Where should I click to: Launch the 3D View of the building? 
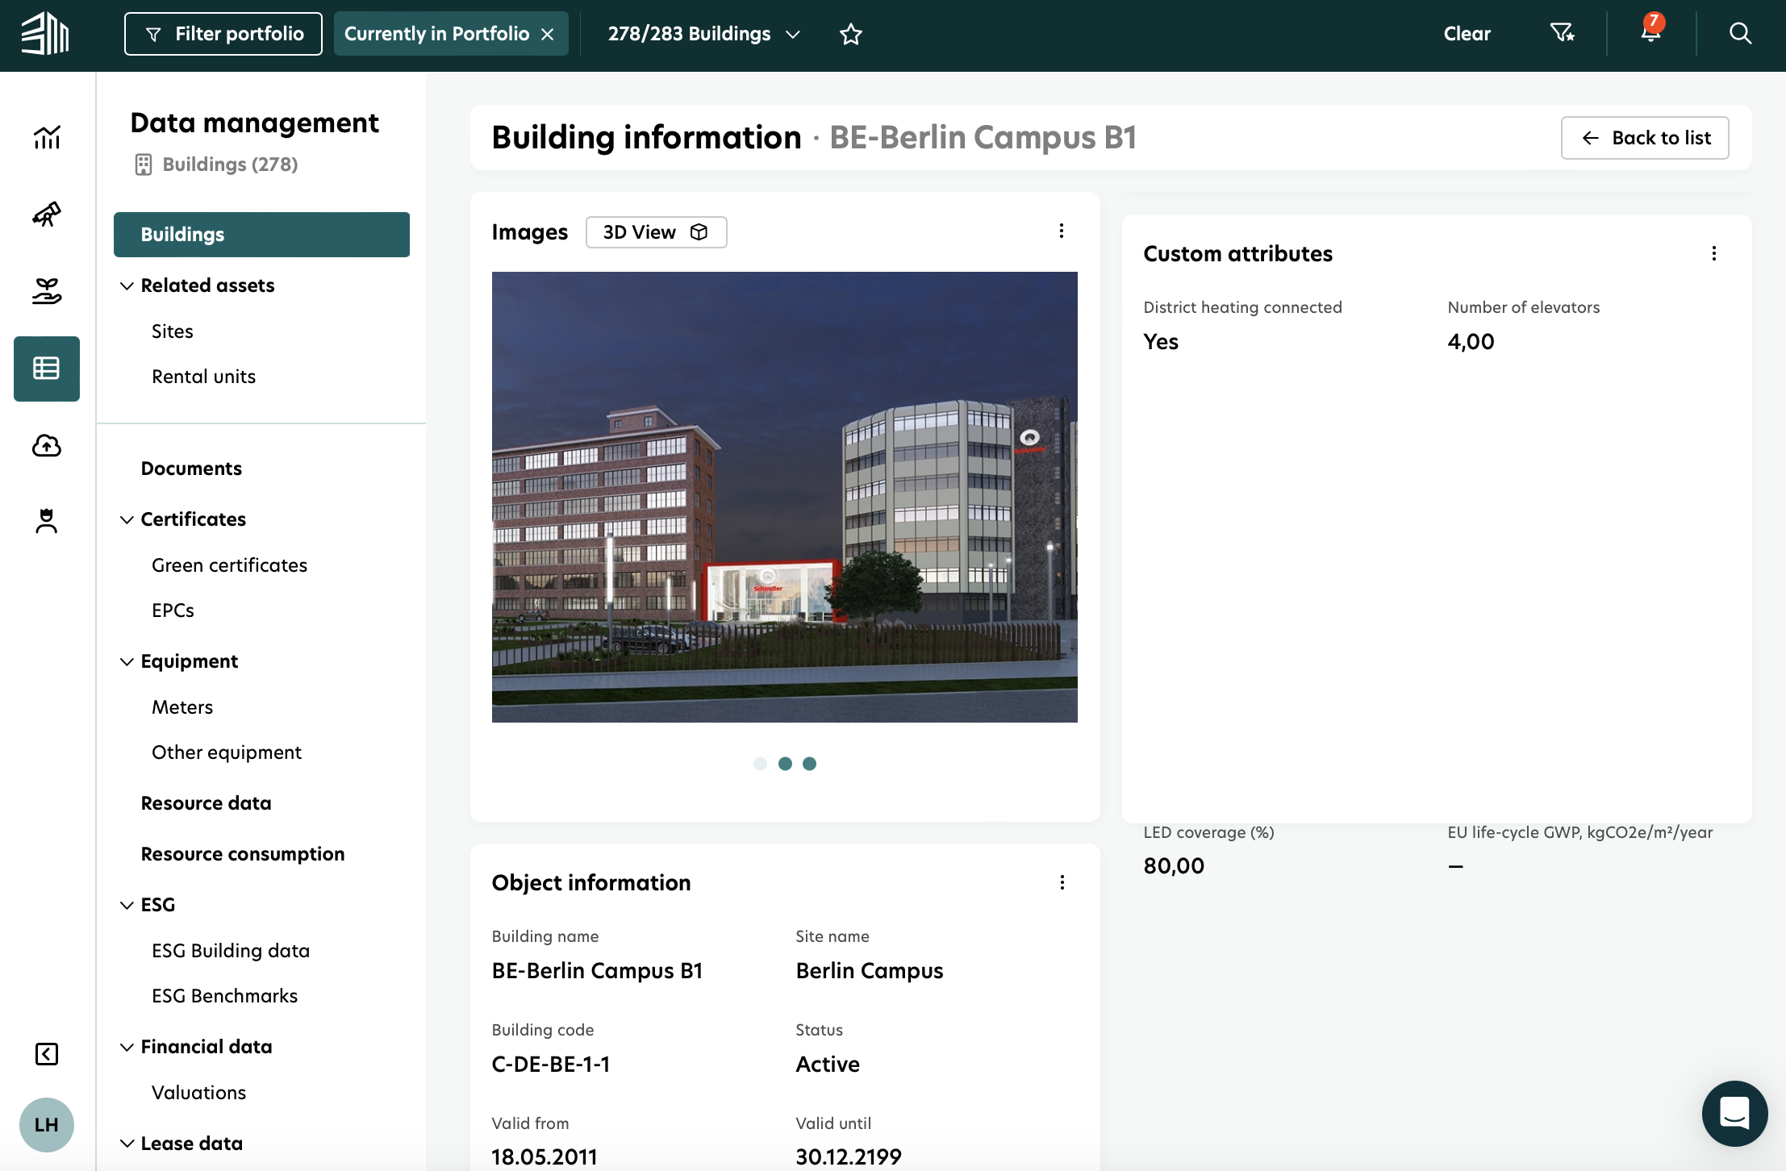[655, 231]
